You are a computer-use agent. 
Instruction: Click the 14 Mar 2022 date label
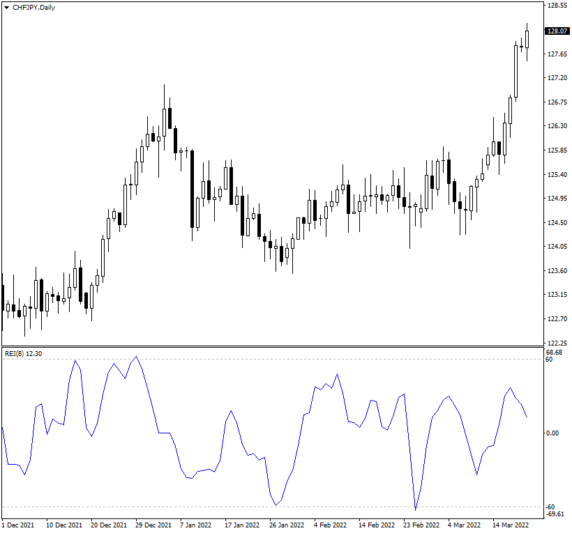coord(511,524)
